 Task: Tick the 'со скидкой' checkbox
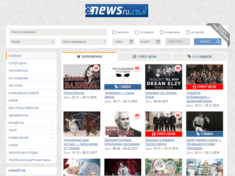pos(137,32)
